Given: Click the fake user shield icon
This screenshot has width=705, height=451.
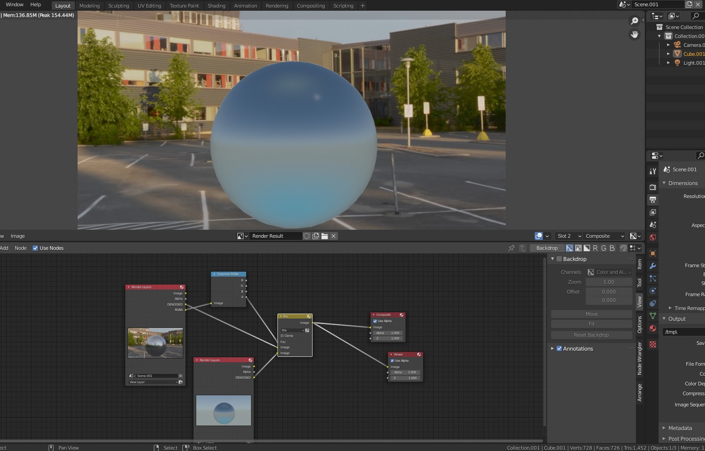Looking at the screenshot, I should [x=307, y=236].
